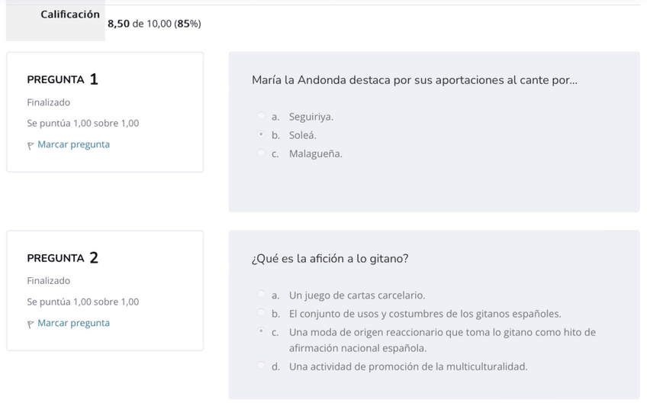Select radio for Un juego de cartas carcelario
Screen dimensions: 647x410
pyautogui.click(x=261, y=295)
